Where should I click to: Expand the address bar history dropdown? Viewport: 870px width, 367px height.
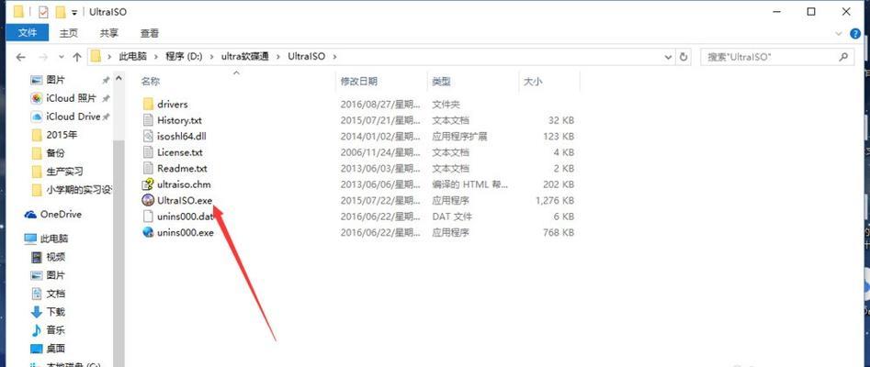point(668,57)
